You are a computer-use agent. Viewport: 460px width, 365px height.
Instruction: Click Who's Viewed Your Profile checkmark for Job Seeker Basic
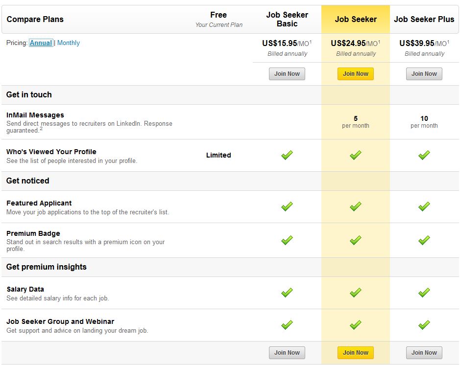pos(287,155)
